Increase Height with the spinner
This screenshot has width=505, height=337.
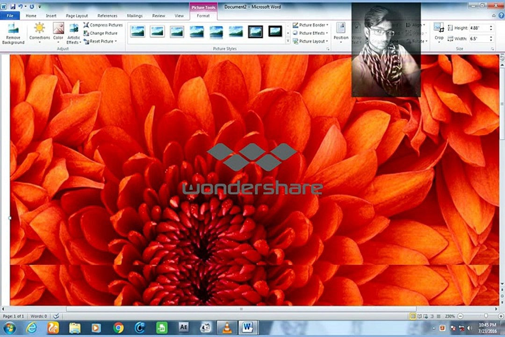coord(491,26)
